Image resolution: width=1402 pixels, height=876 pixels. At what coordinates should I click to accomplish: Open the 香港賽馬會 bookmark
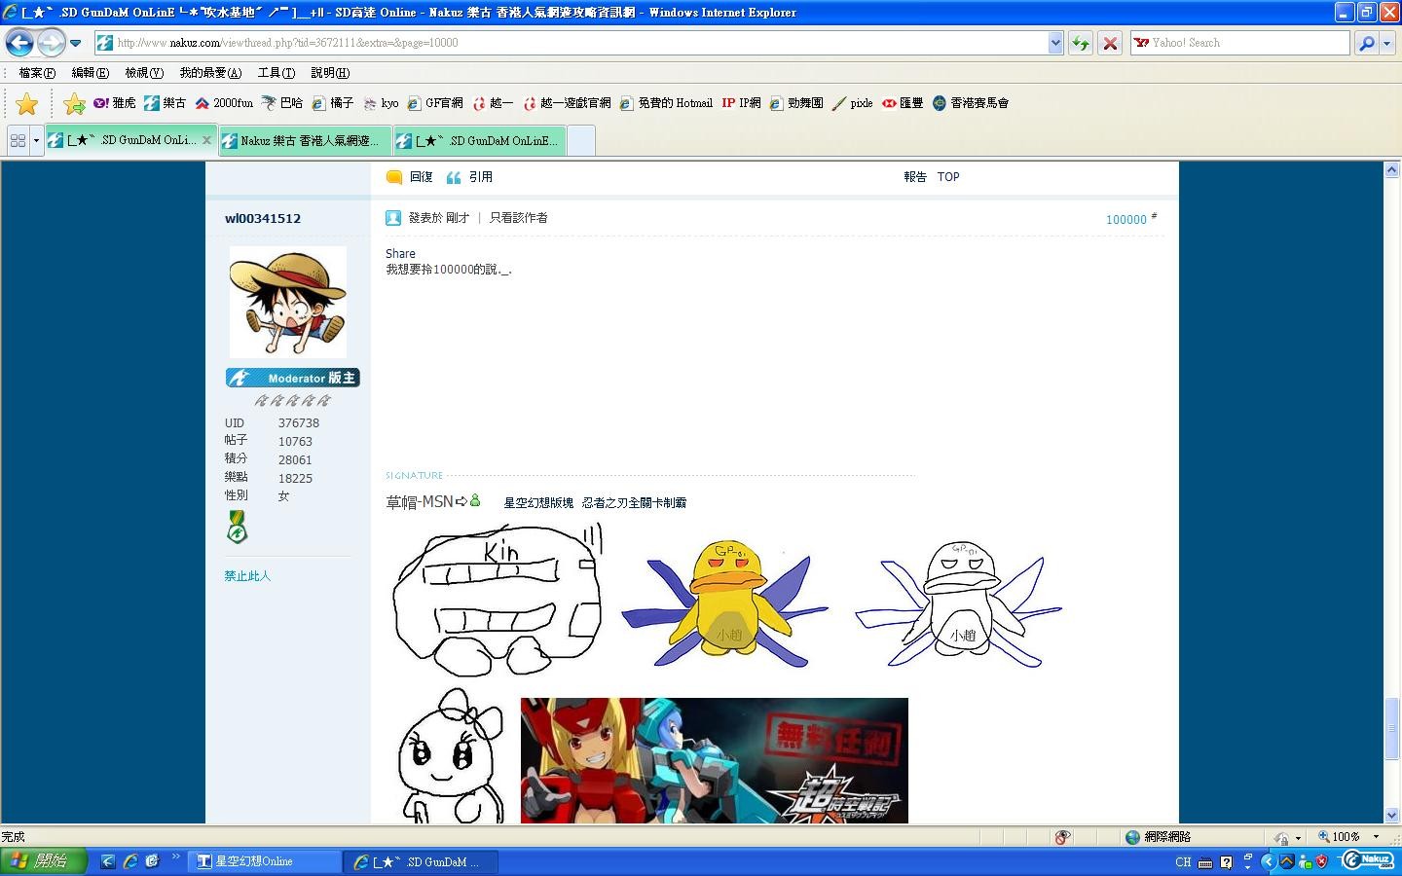[x=971, y=103]
